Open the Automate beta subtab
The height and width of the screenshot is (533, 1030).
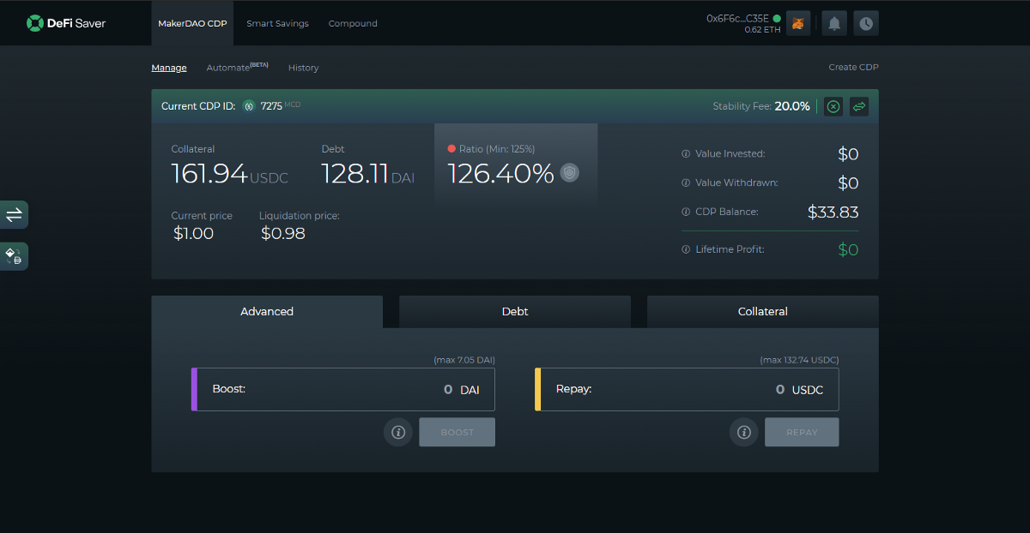point(238,68)
